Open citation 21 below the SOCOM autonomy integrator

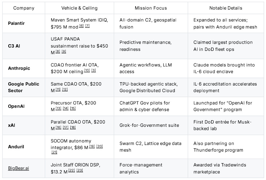(x=54, y=152)
